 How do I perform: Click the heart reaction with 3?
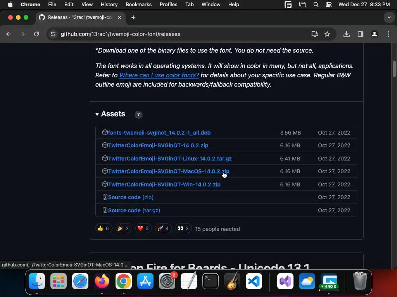(143, 229)
